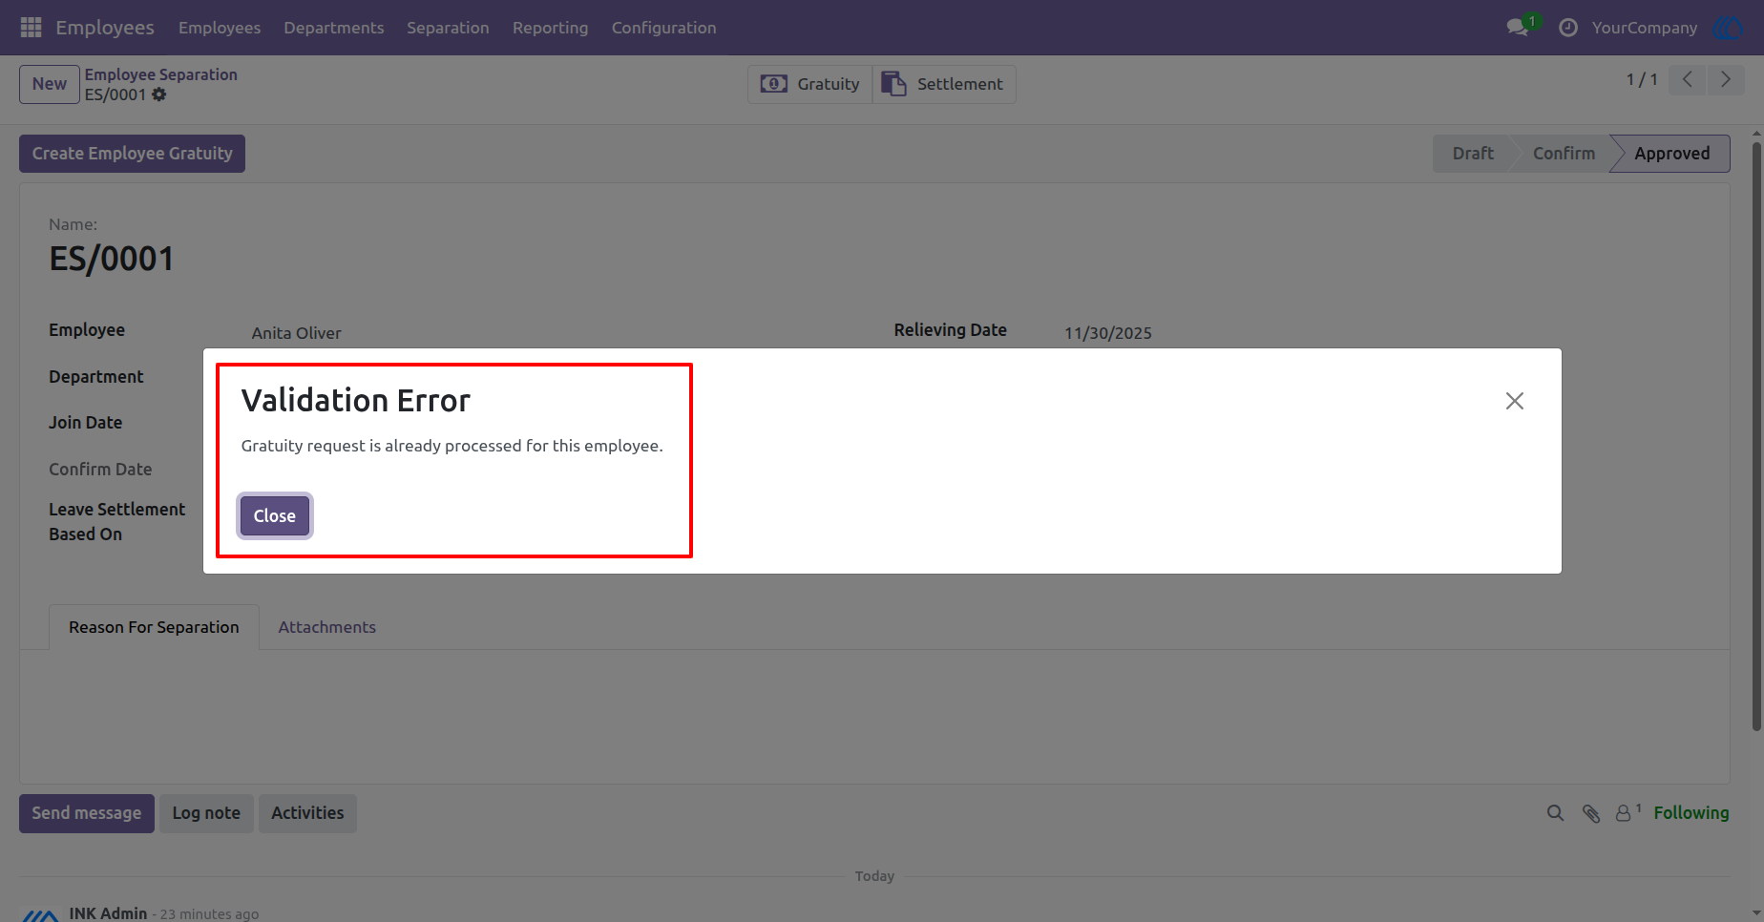Open the Reporting menu

(551, 28)
